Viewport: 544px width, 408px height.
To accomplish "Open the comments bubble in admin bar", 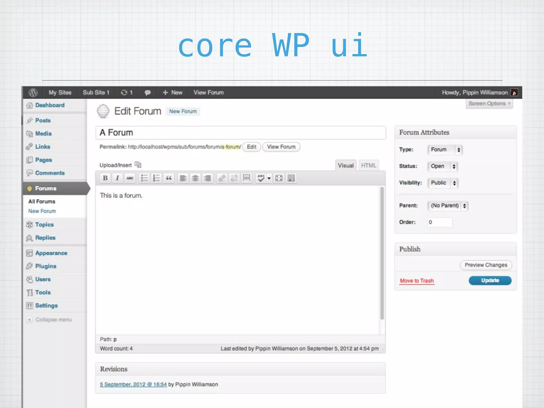I will (148, 92).
